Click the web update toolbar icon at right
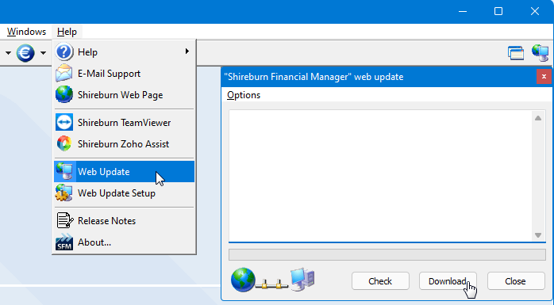Viewport: 554px width, 305px height. 541,53
